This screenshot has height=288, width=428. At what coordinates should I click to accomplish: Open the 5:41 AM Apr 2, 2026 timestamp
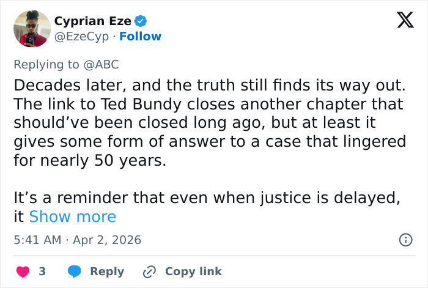pos(77,240)
